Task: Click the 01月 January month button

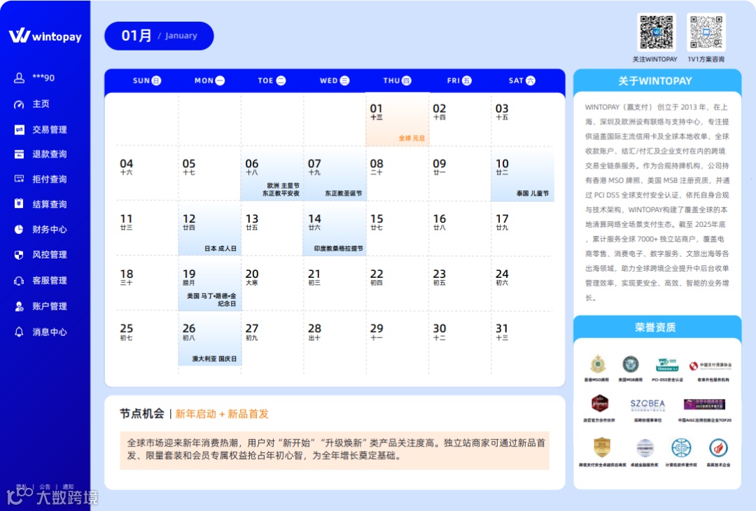Action: 159,36
